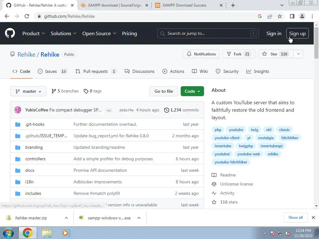Switch to the Pull requests tab

click(x=96, y=71)
